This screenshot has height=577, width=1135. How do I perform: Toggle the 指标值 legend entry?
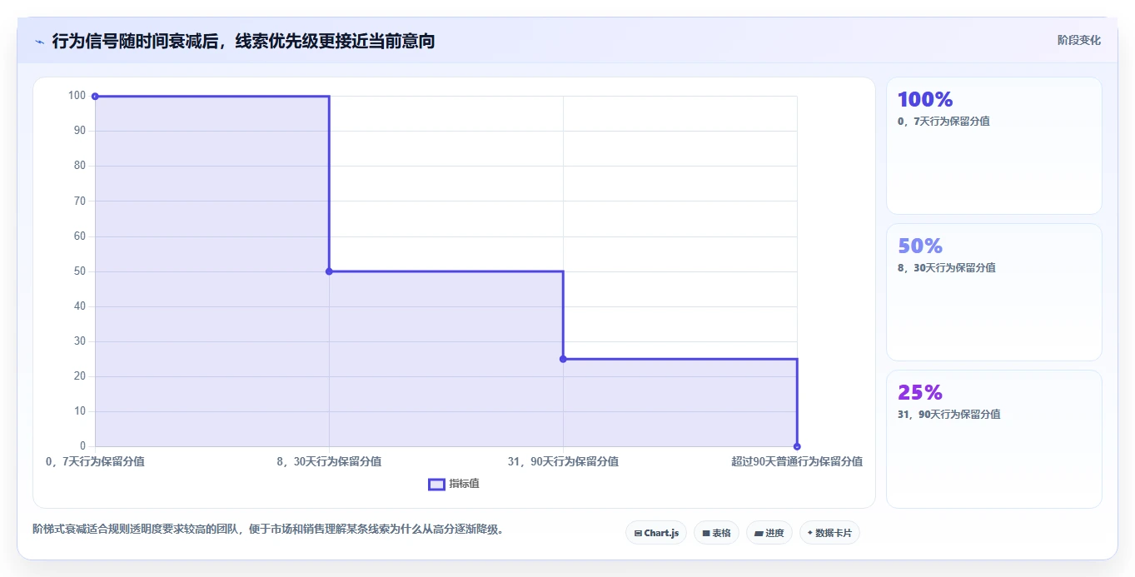[454, 484]
